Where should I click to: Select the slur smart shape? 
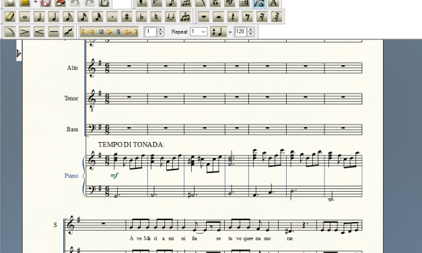point(10,32)
